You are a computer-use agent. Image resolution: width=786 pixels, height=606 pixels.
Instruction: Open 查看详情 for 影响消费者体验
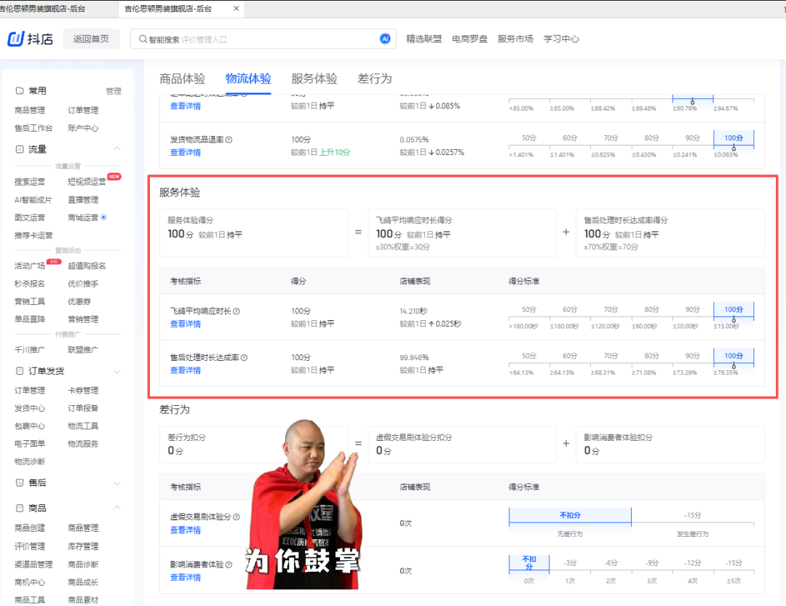[186, 578]
